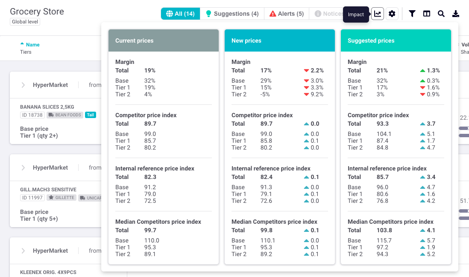469x277 pixels.
Task: Click the search magnifier icon
Action: [x=441, y=14]
